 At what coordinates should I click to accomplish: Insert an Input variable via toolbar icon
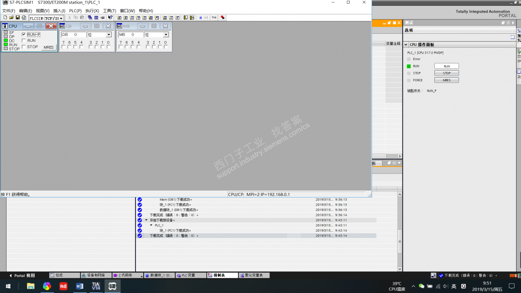coord(119,17)
